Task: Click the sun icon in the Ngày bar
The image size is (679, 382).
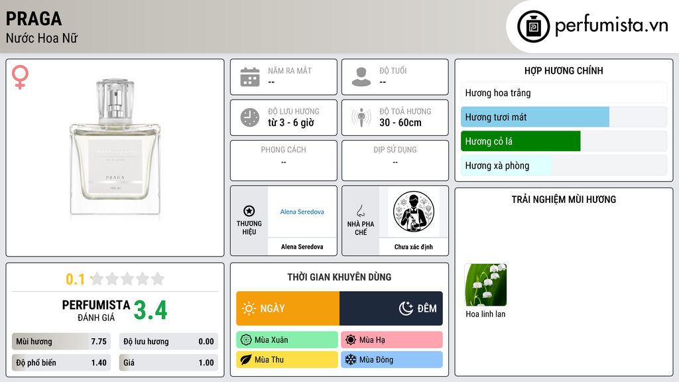Action: [x=249, y=308]
